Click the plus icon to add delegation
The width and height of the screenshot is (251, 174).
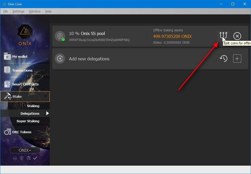(237, 59)
